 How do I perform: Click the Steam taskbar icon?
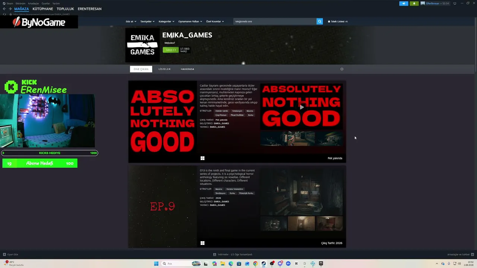[x=263, y=264]
